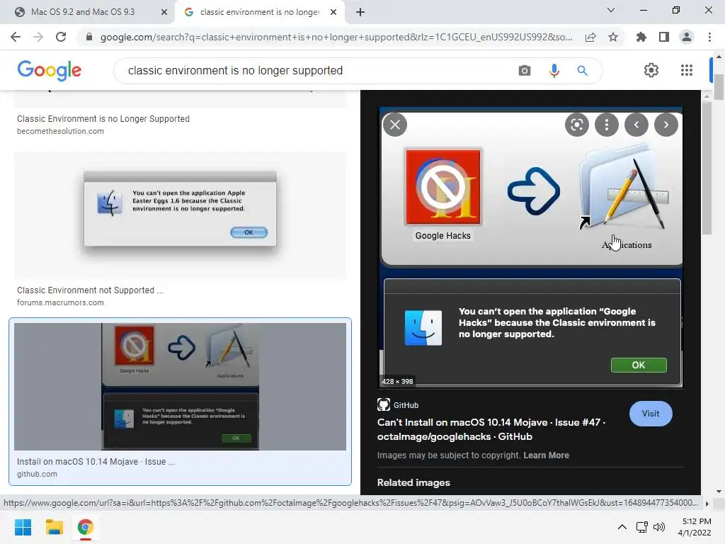Close the image preview panel
The width and height of the screenshot is (725, 544).
[x=395, y=125]
